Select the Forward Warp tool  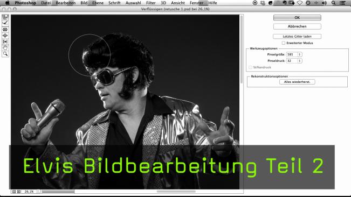pyautogui.click(x=5, y=17)
